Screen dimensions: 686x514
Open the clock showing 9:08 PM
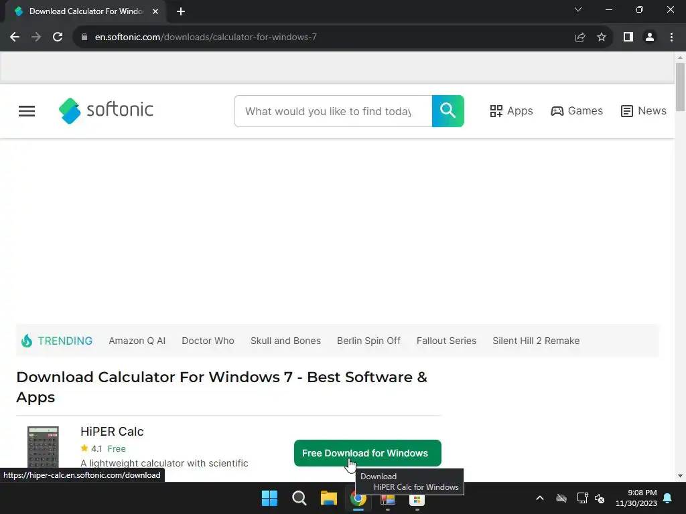(636, 498)
